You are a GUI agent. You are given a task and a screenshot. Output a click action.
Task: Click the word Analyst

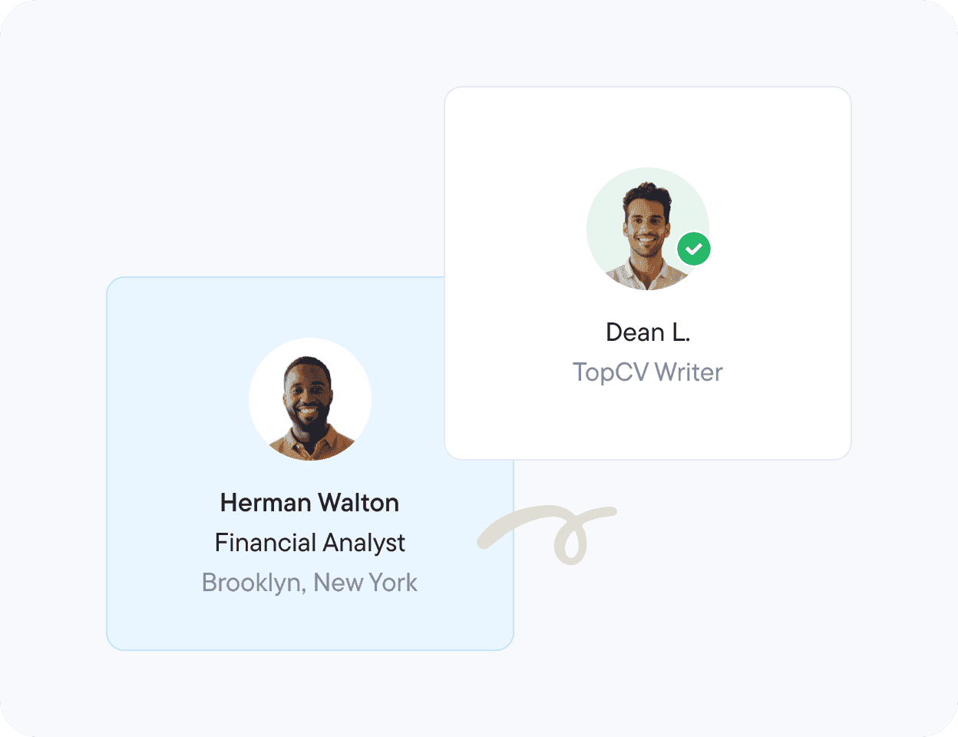click(x=362, y=543)
